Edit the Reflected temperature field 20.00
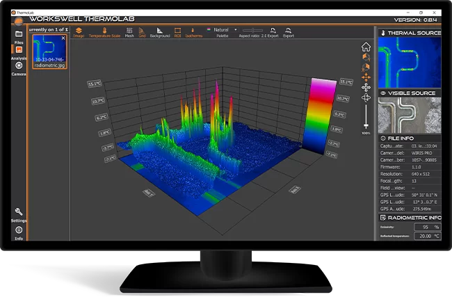 (427, 236)
